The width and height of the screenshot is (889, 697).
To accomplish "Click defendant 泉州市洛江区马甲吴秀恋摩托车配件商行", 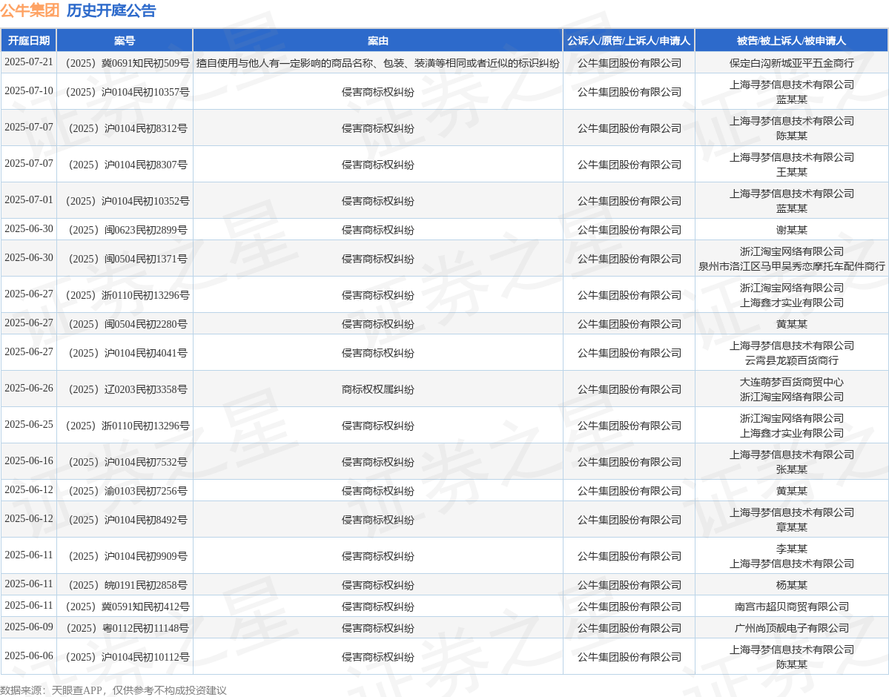I will [x=791, y=266].
